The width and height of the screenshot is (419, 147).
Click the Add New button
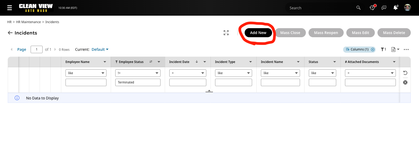coord(258,33)
